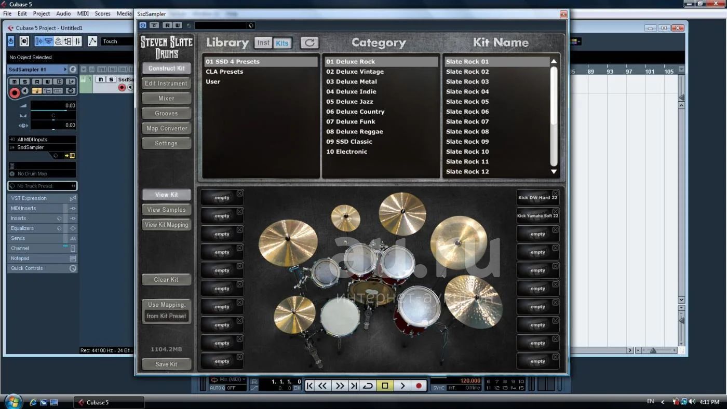Switch Library view to Kits
Image resolution: width=727 pixels, height=409 pixels.
pyautogui.click(x=282, y=43)
